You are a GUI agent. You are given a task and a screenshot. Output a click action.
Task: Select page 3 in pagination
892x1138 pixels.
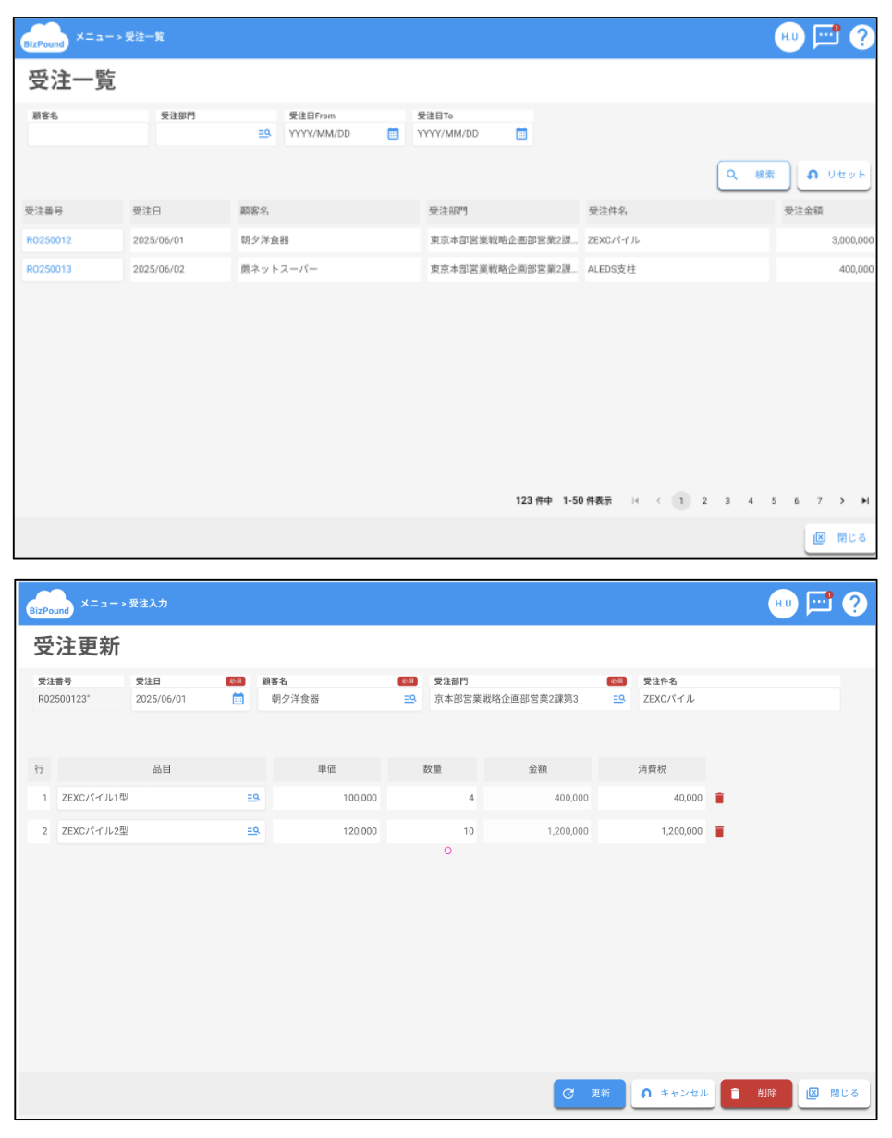(727, 501)
